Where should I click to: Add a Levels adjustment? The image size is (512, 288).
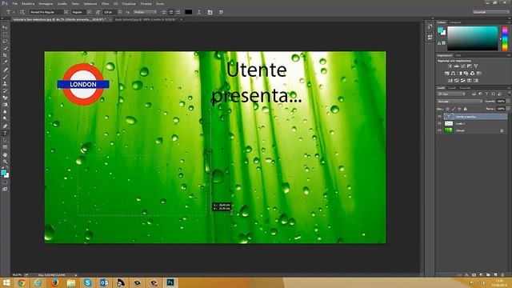pyautogui.click(x=457, y=66)
